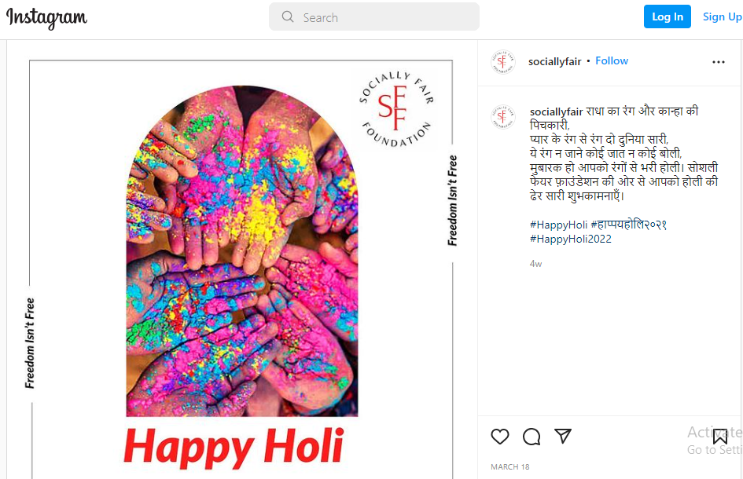Open sociallyfair profile picture in post header

click(x=502, y=61)
